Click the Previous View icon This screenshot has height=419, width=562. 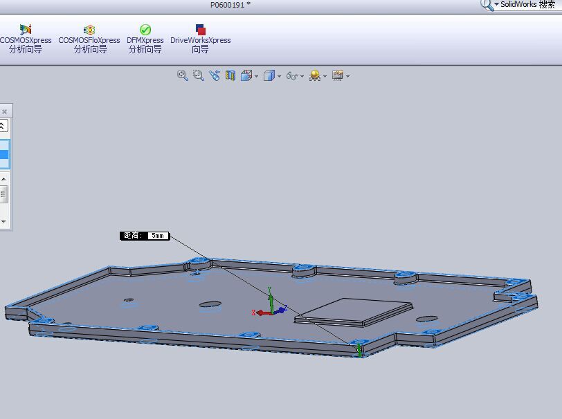pos(215,75)
